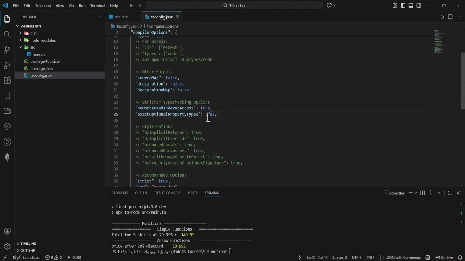Maximize the terminal panel size
The height and width of the screenshot is (261, 465).
450,193
